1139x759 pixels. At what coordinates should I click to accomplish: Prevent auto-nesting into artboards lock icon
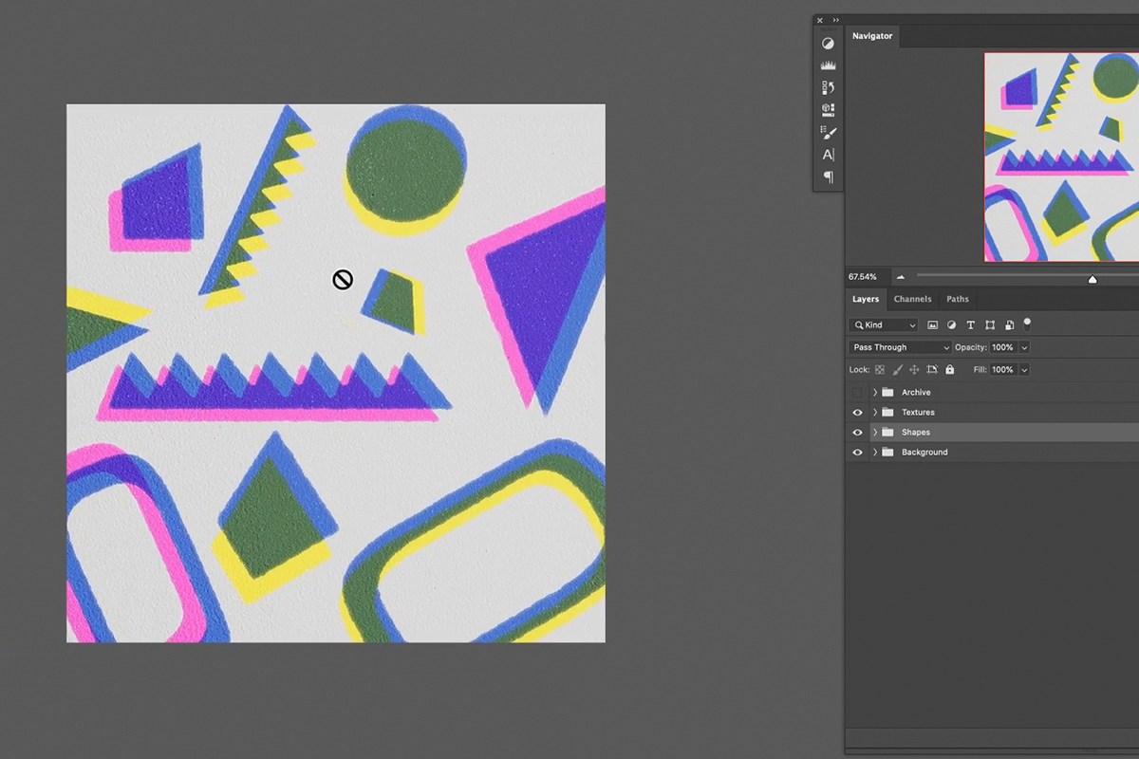(x=932, y=370)
